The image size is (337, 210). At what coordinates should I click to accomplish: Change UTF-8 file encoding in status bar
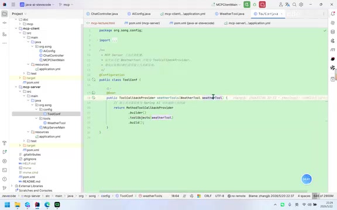(219, 196)
